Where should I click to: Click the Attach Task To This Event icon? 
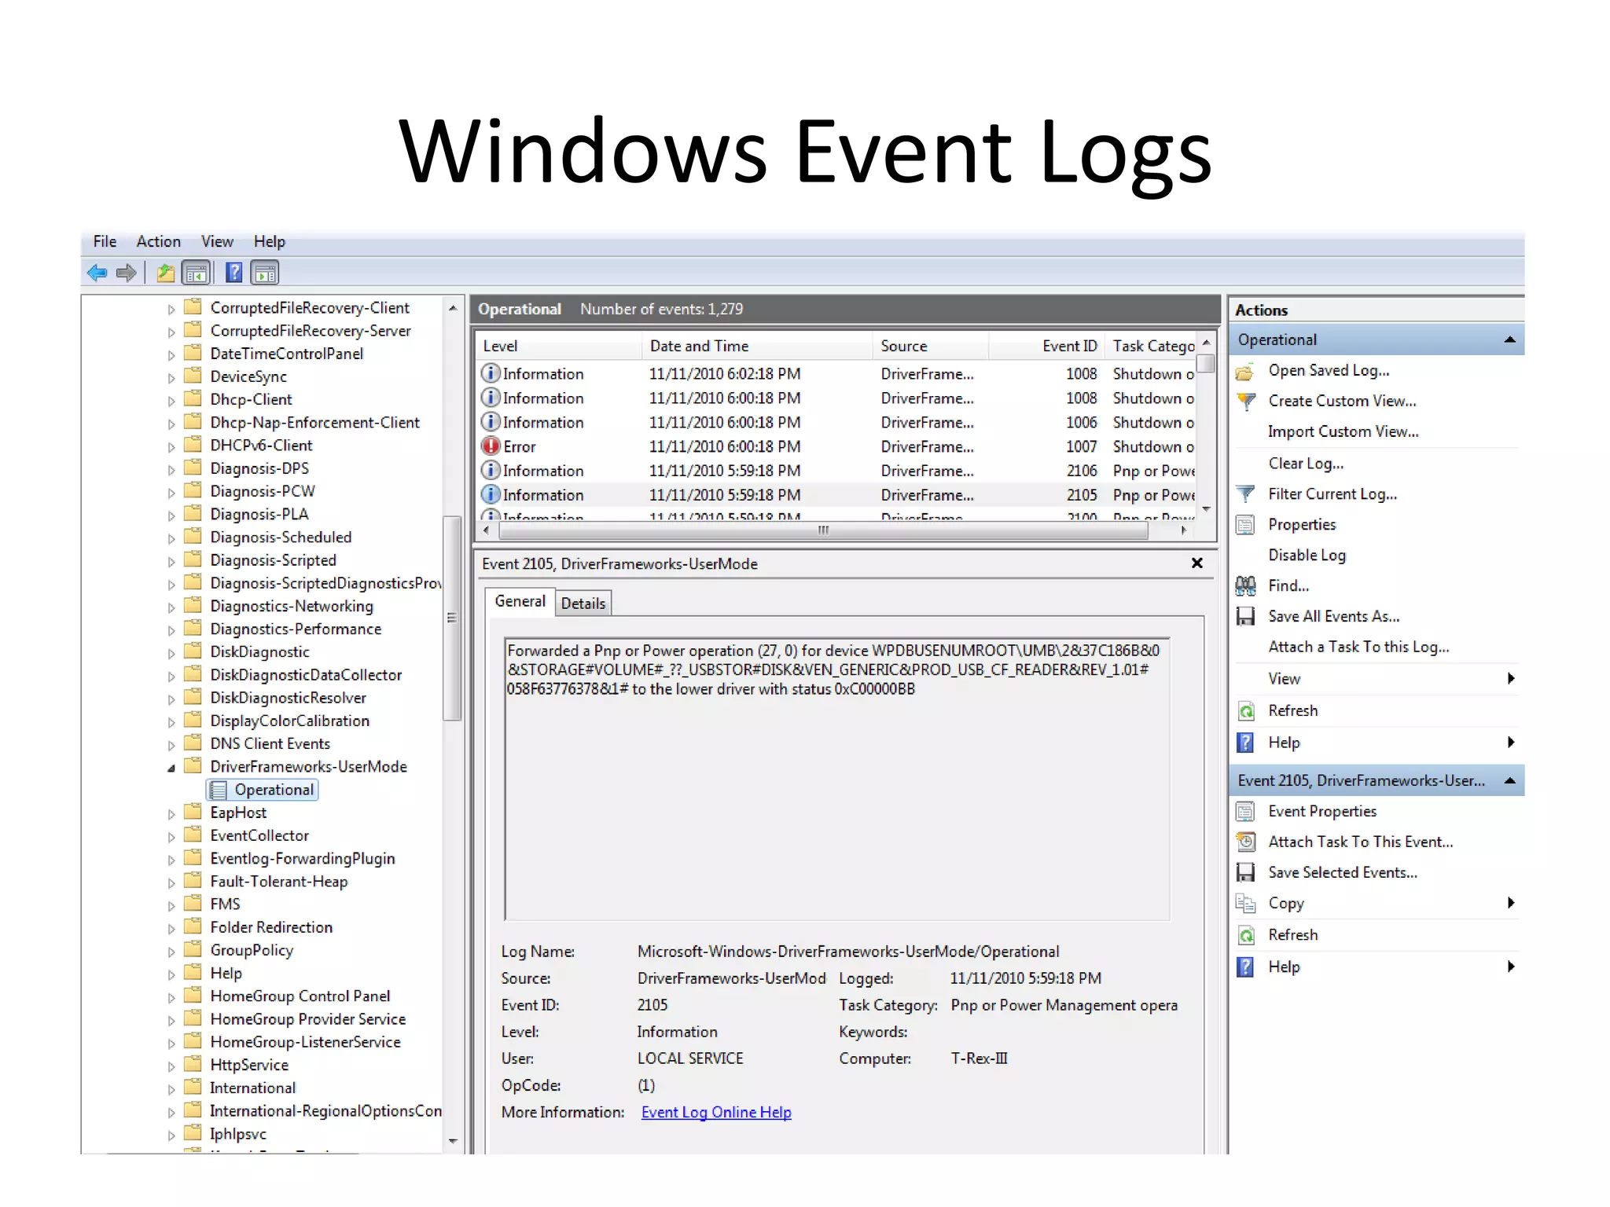1245,842
